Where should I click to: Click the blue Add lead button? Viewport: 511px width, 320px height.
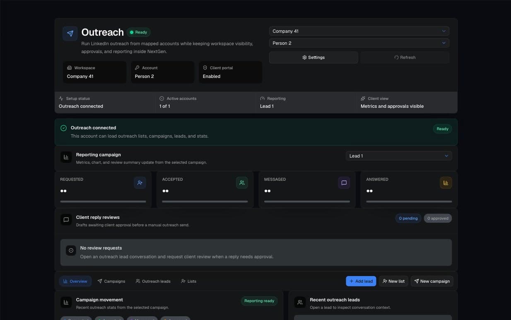click(361, 281)
